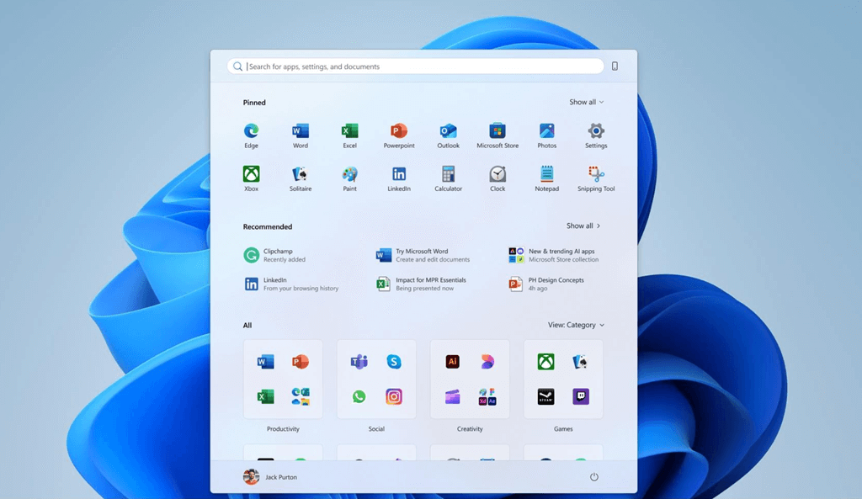Image resolution: width=862 pixels, height=499 pixels.
Task: Start the Snipping Tool
Action: click(x=595, y=175)
